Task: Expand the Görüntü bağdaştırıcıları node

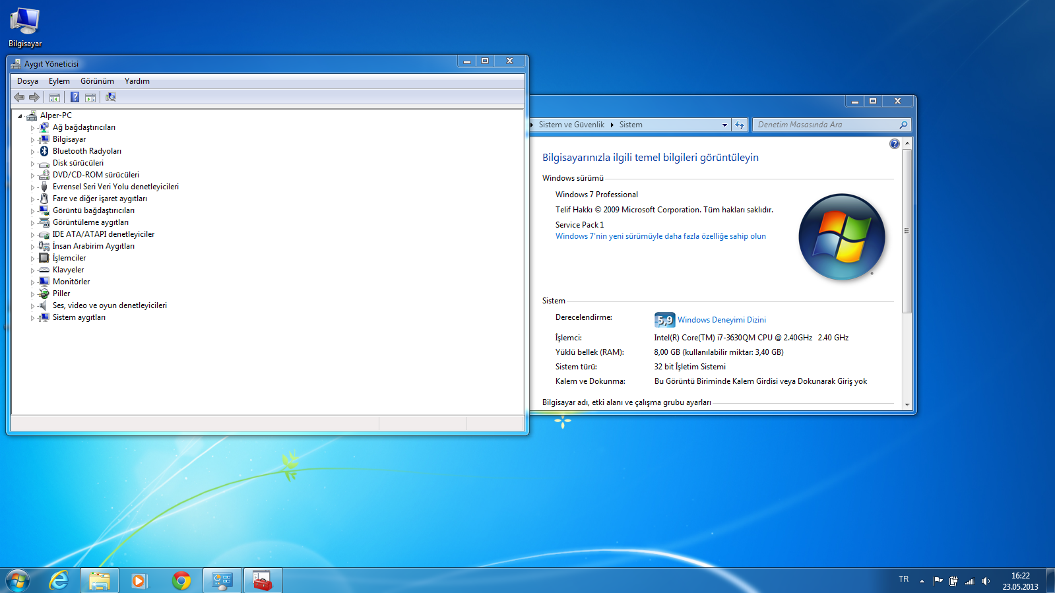Action: tap(32, 211)
